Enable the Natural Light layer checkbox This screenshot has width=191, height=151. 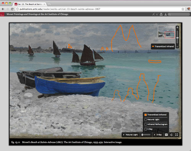[x=146, y=120]
